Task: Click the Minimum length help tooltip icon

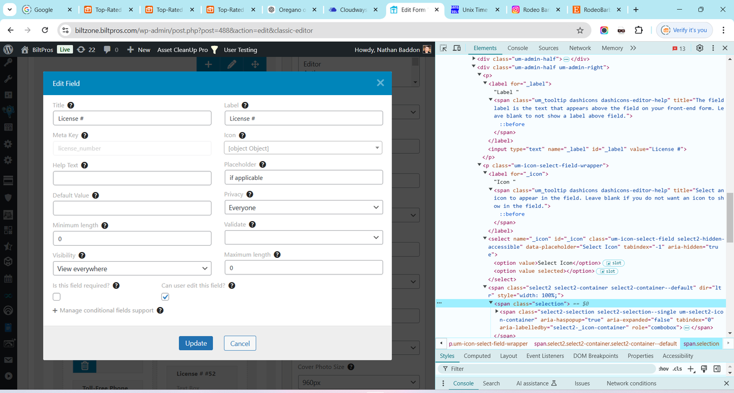Action: click(104, 226)
